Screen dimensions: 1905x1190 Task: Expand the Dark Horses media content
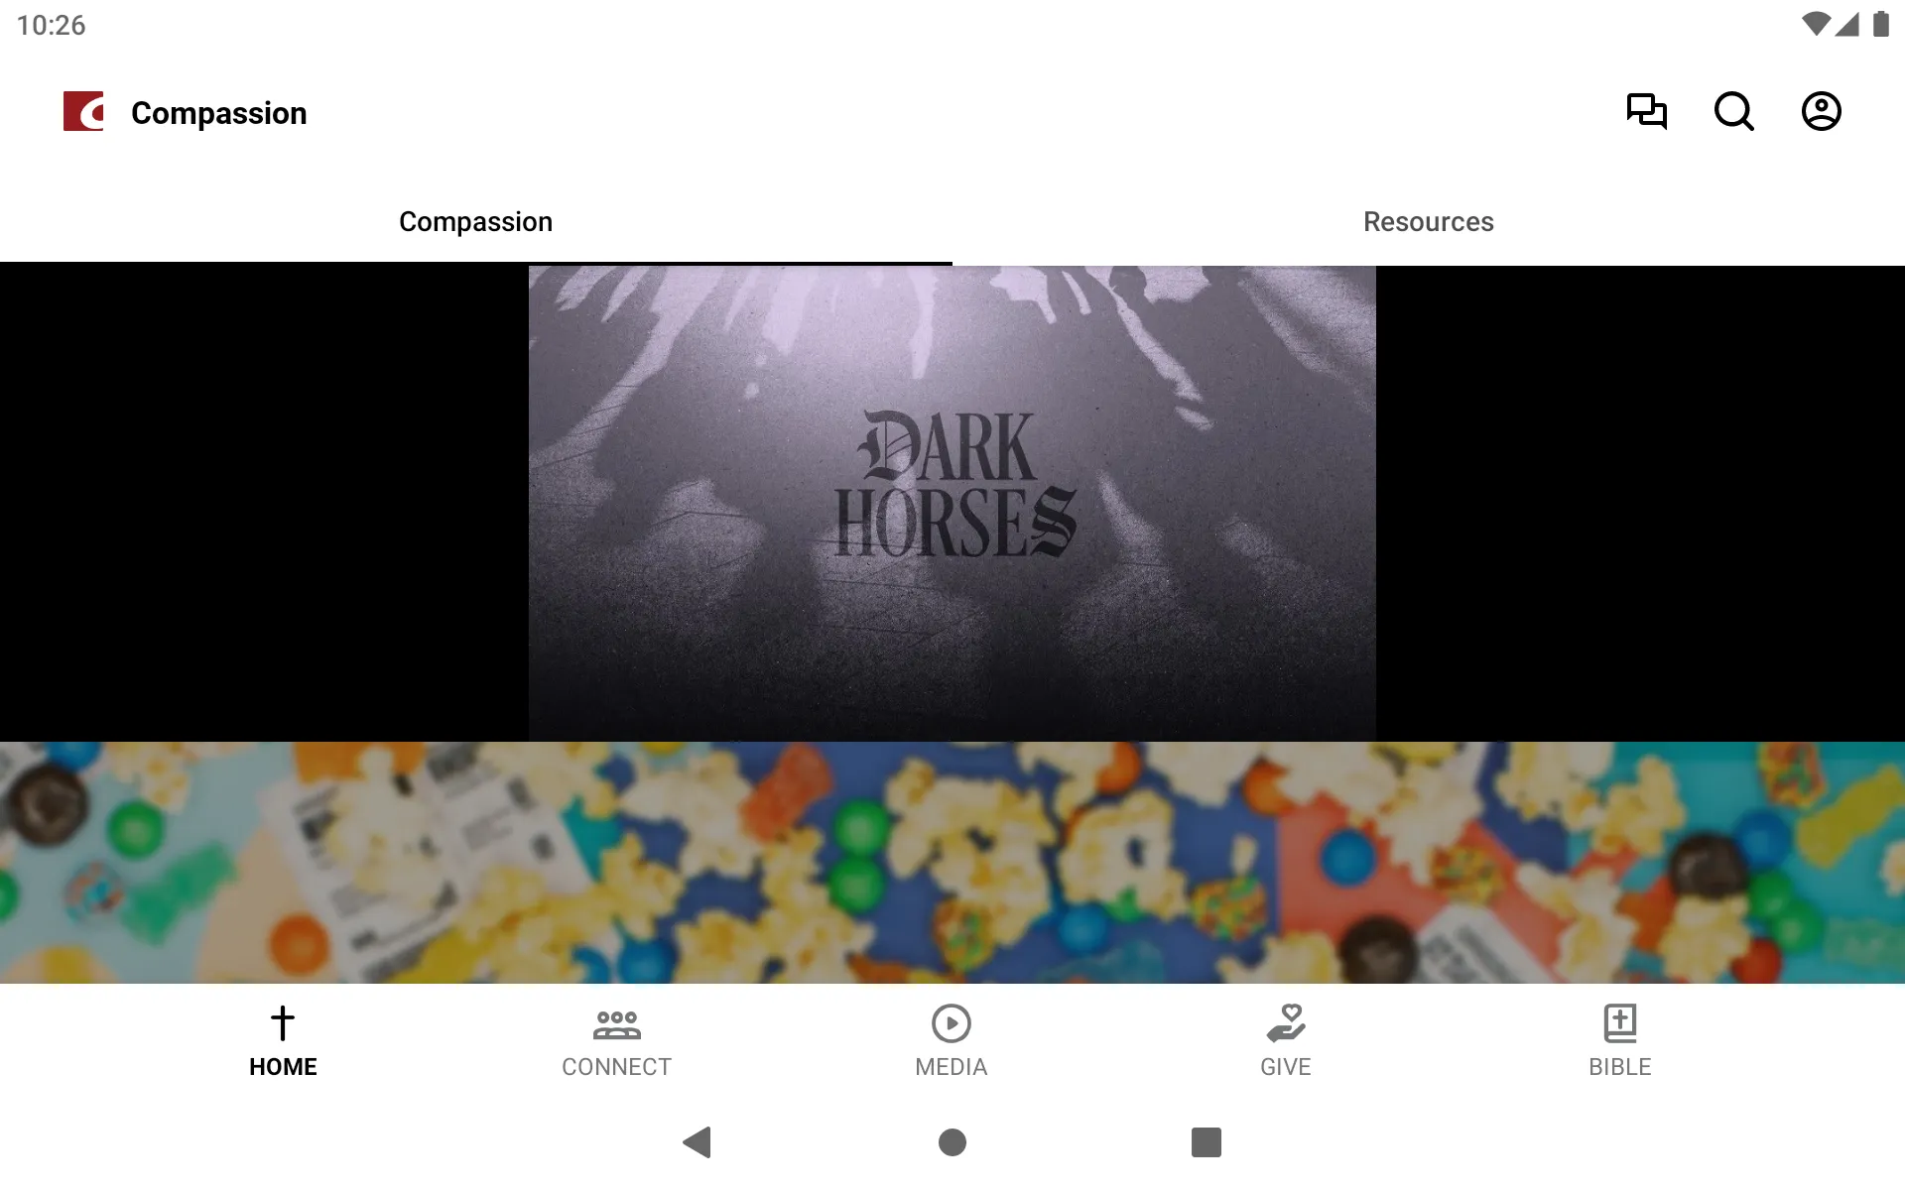tap(952, 502)
